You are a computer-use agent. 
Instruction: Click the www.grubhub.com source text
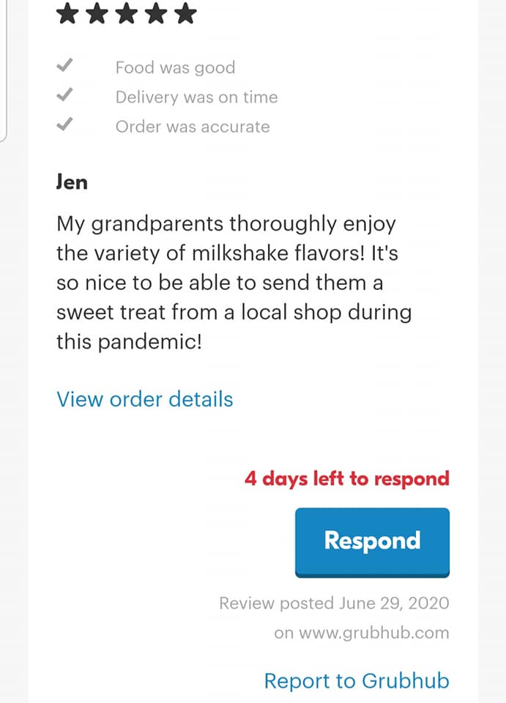tap(362, 633)
